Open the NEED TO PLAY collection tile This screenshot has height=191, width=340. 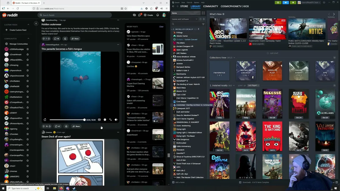[x=272, y=71]
